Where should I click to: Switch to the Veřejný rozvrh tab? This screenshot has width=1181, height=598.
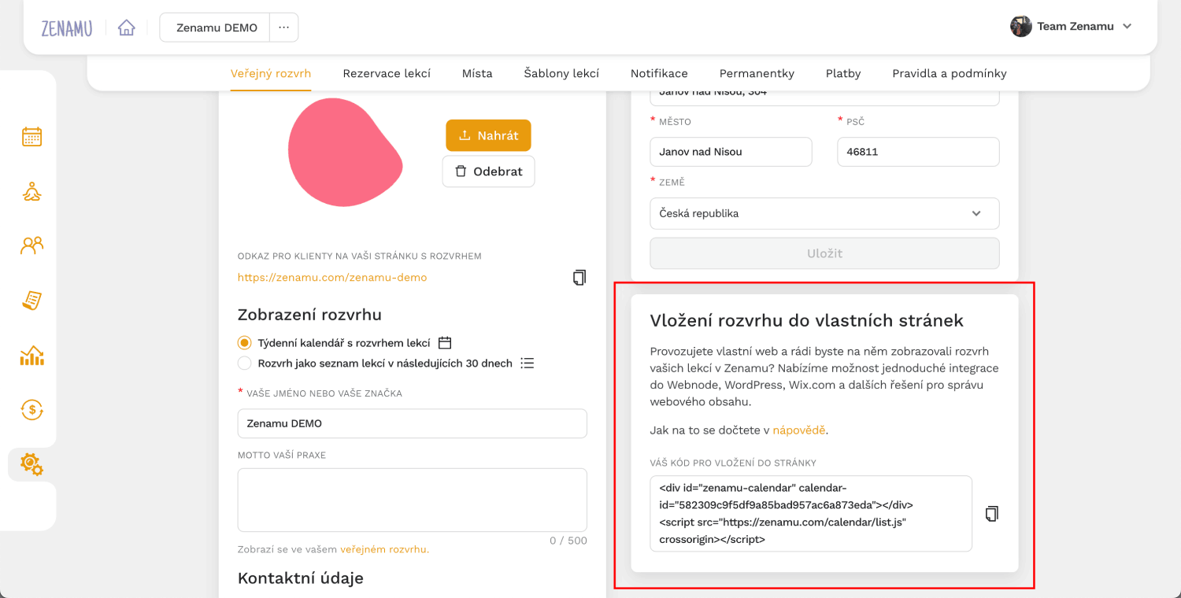pyautogui.click(x=271, y=73)
